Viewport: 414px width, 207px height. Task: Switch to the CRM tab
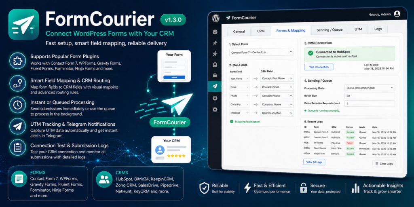pyautogui.click(x=261, y=31)
